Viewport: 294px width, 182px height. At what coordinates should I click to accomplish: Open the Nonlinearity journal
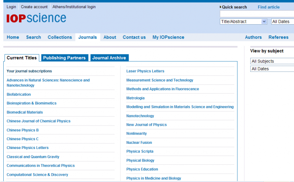[136, 134]
